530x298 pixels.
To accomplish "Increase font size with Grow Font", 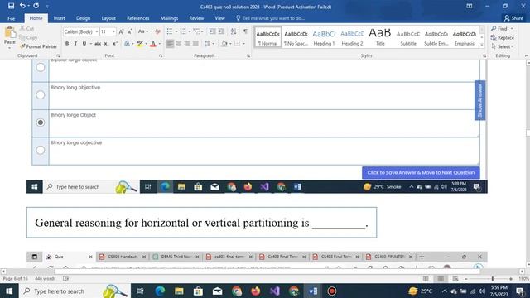I will 121,31.
